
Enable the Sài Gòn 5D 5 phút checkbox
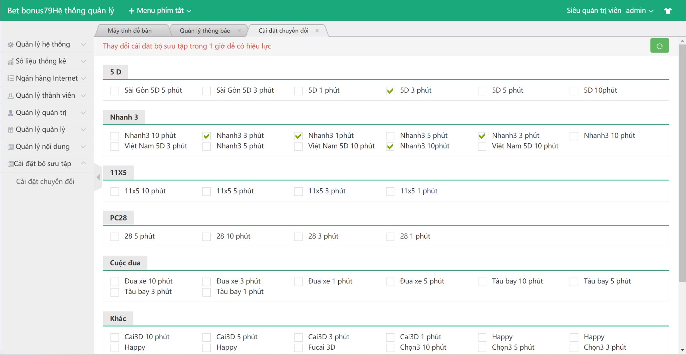115,91
